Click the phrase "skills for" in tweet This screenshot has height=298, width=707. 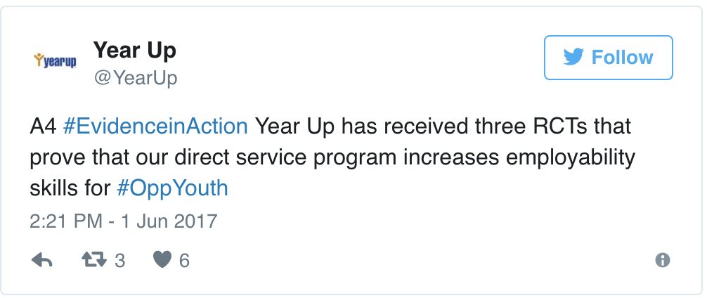click(70, 188)
